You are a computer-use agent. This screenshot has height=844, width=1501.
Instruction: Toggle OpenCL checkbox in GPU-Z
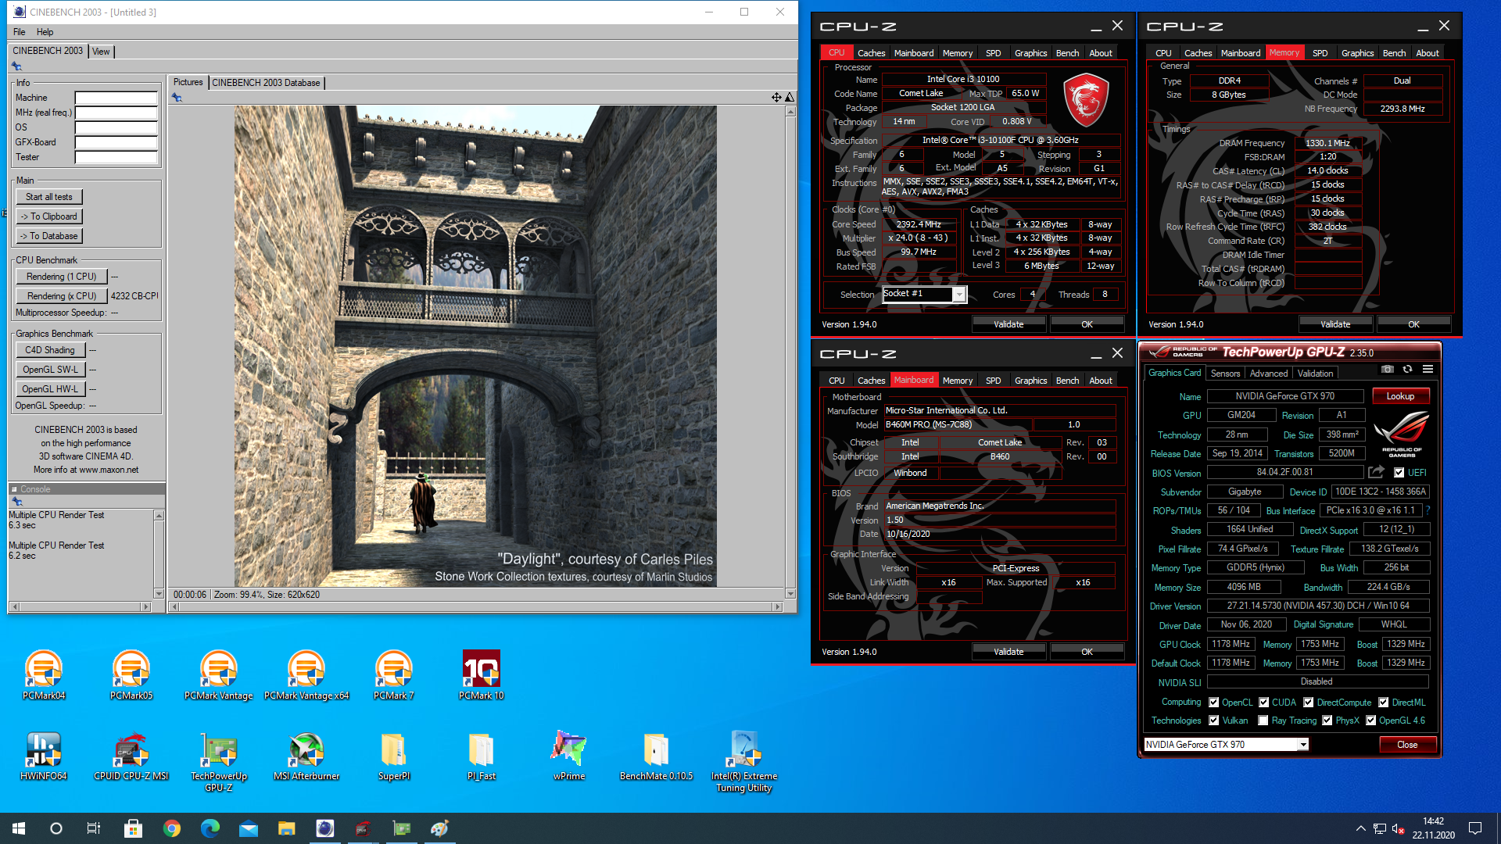click(1214, 703)
